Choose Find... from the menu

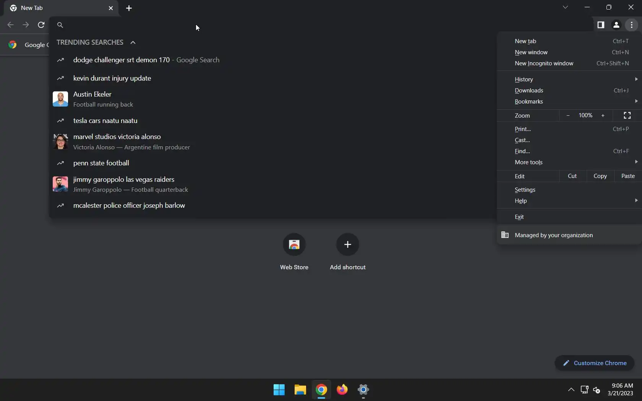pyautogui.click(x=569, y=151)
